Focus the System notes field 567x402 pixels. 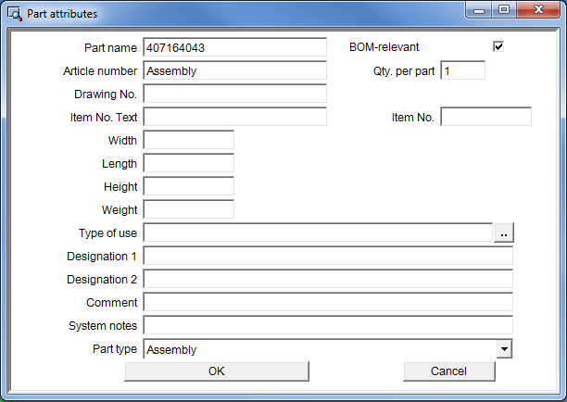(x=327, y=325)
